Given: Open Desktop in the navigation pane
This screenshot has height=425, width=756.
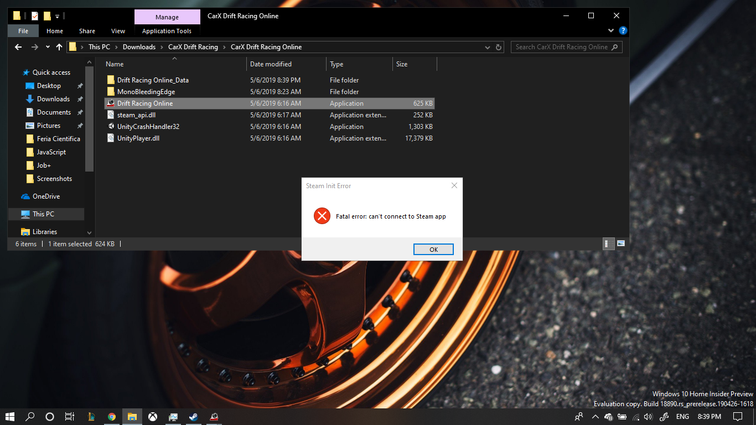Looking at the screenshot, I should pos(49,86).
